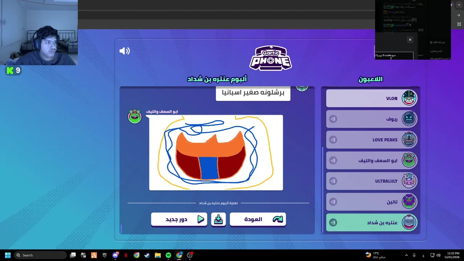Click the kick icon beside تالين
This screenshot has width=464, height=261.
pyautogui.click(x=333, y=202)
